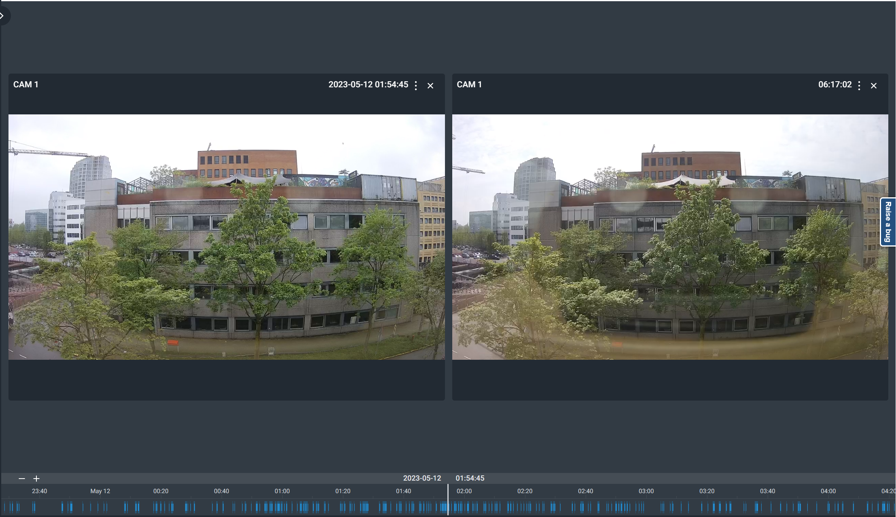Click the 2023-05-12 date label above timeline
Viewport: 896px width, 517px height.
click(422, 478)
